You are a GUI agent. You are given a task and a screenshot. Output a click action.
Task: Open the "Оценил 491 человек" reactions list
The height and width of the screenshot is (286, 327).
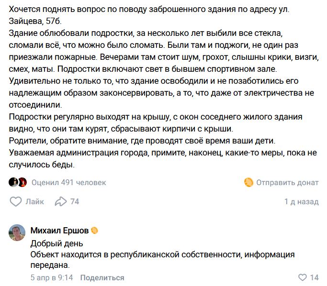pyautogui.click(x=68, y=182)
